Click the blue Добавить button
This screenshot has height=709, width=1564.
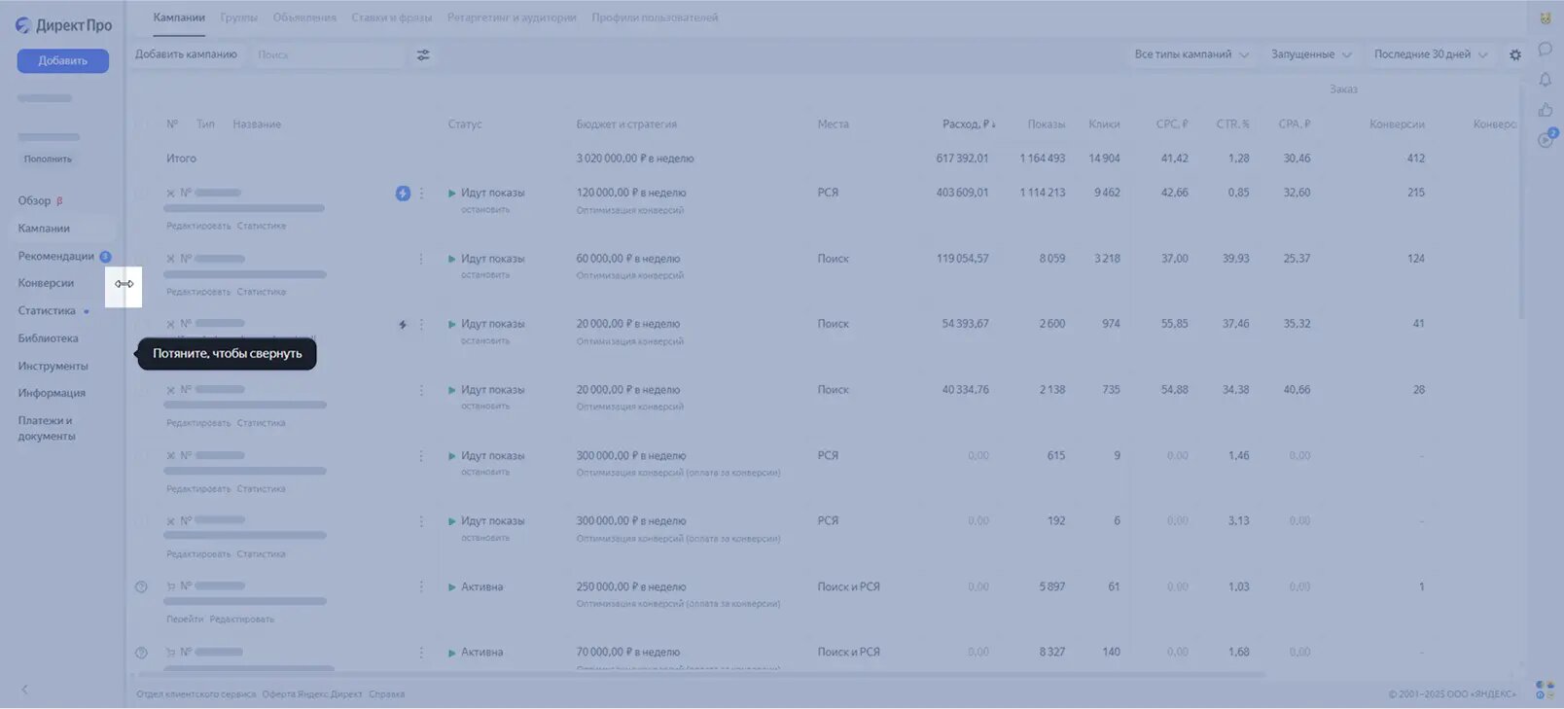coord(63,60)
